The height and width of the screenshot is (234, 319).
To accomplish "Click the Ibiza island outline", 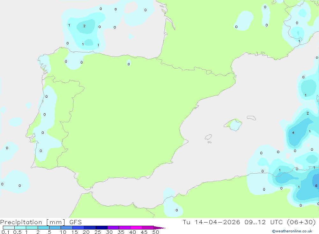I will point(208,137).
